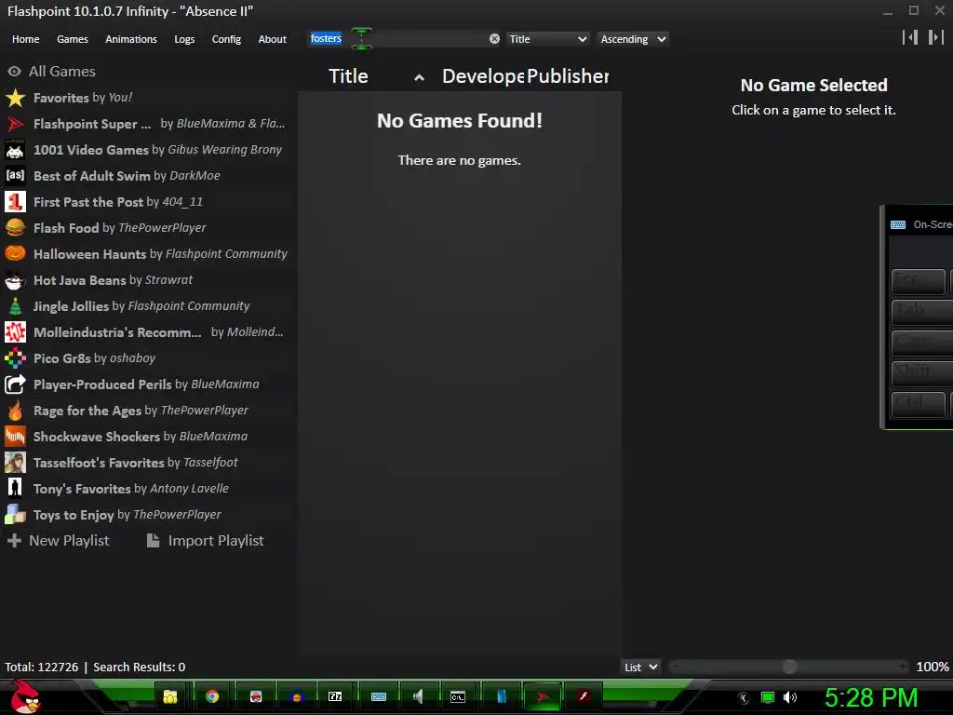Expand hidden system tray icons arrow
Viewport: 953px width, 715px height.
click(x=744, y=697)
